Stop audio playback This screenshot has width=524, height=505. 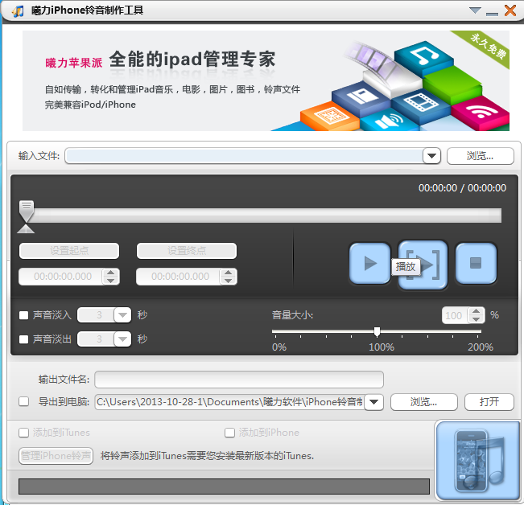pyautogui.click(x=476, y=263)
